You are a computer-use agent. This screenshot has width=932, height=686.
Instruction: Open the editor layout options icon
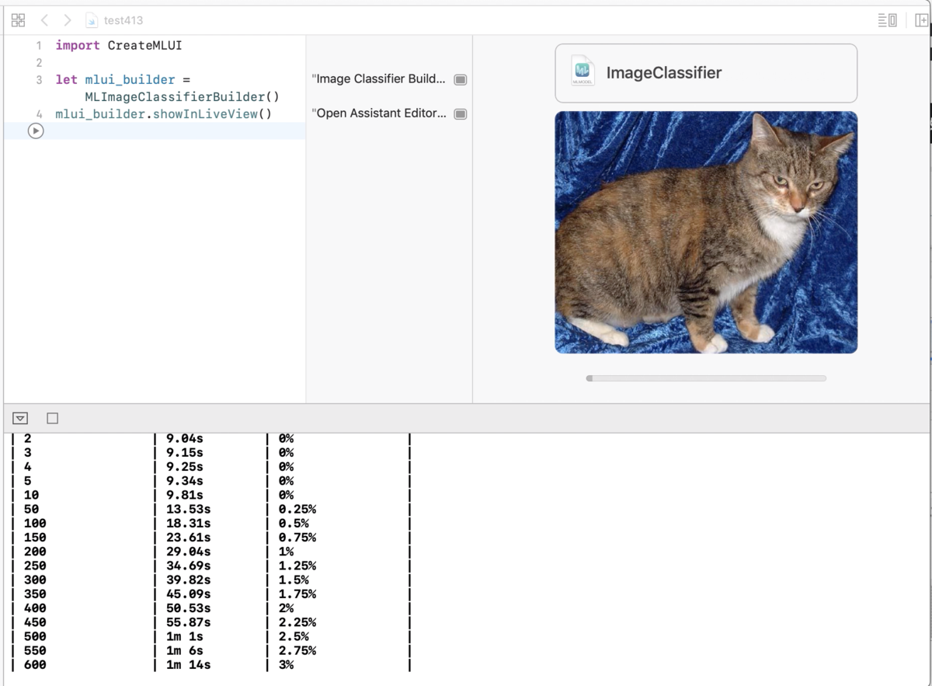tap(888, 20)
